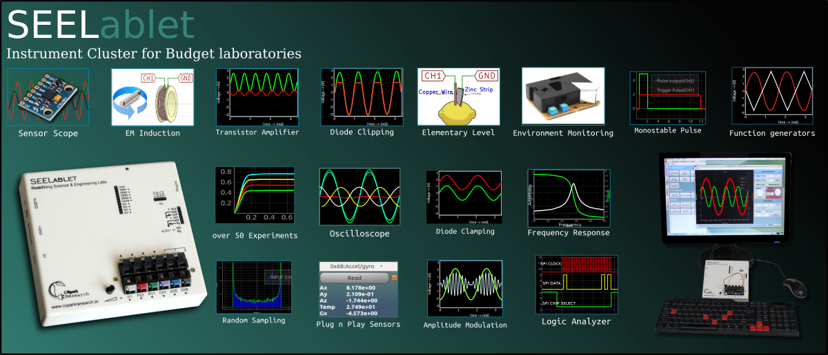Click the 'Sensor Scope' caption
The height and width of the screenshot is (355, 828).
48,133
